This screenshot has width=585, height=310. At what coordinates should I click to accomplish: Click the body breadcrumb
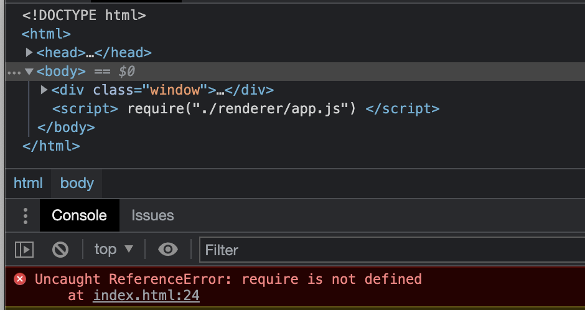[77, 183]
